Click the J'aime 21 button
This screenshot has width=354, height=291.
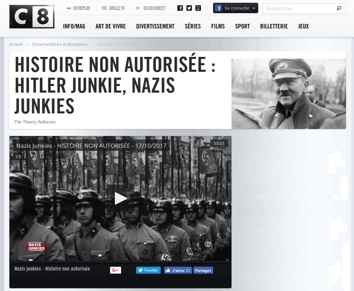coord(178,270)
